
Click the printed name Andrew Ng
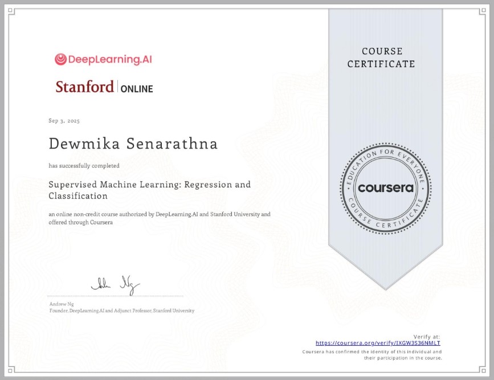point(59,304)
